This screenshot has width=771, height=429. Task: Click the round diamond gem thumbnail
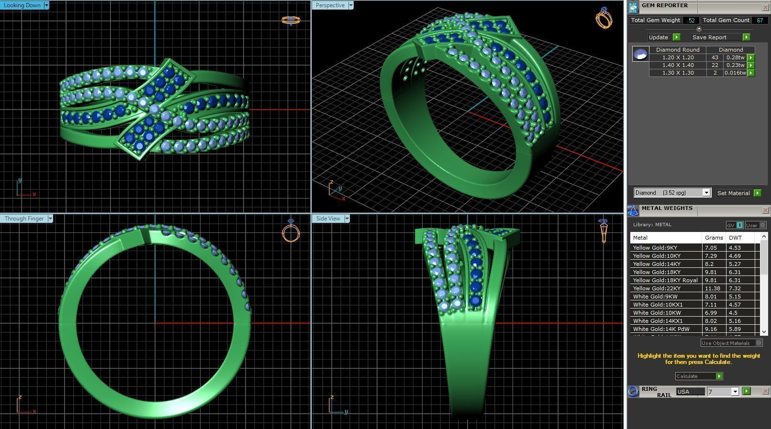[640, 54]
